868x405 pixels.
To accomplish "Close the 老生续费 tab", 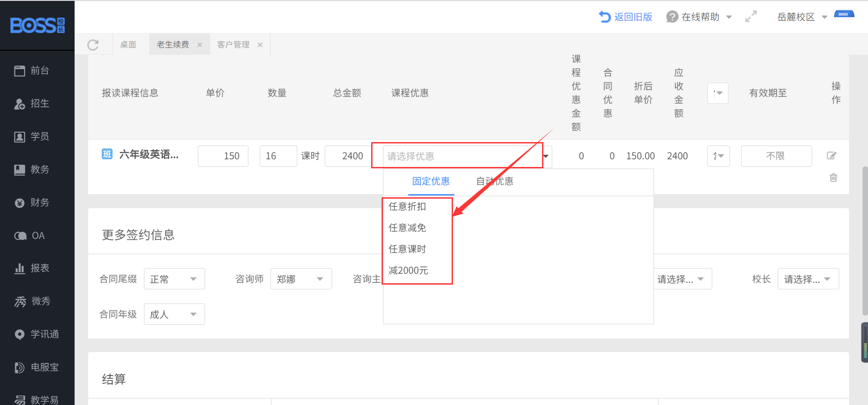I will pos(200,45).
